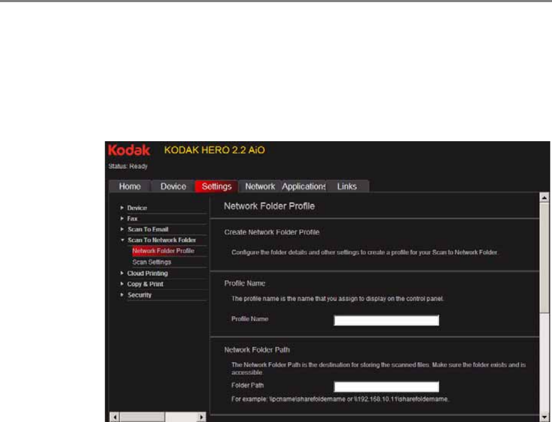Open Scan To Email in the sidebar
This screenshot has width=552, height=422.
[148, 229]
